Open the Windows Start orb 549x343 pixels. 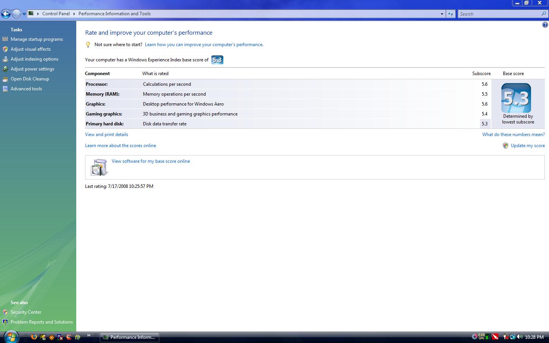(x=11, y=337)
